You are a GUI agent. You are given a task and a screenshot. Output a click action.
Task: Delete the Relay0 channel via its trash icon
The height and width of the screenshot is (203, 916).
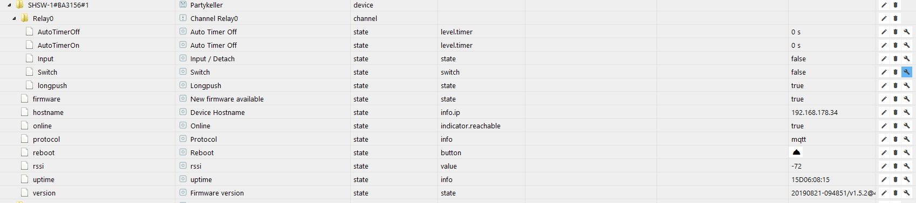(x=896, y=18)
